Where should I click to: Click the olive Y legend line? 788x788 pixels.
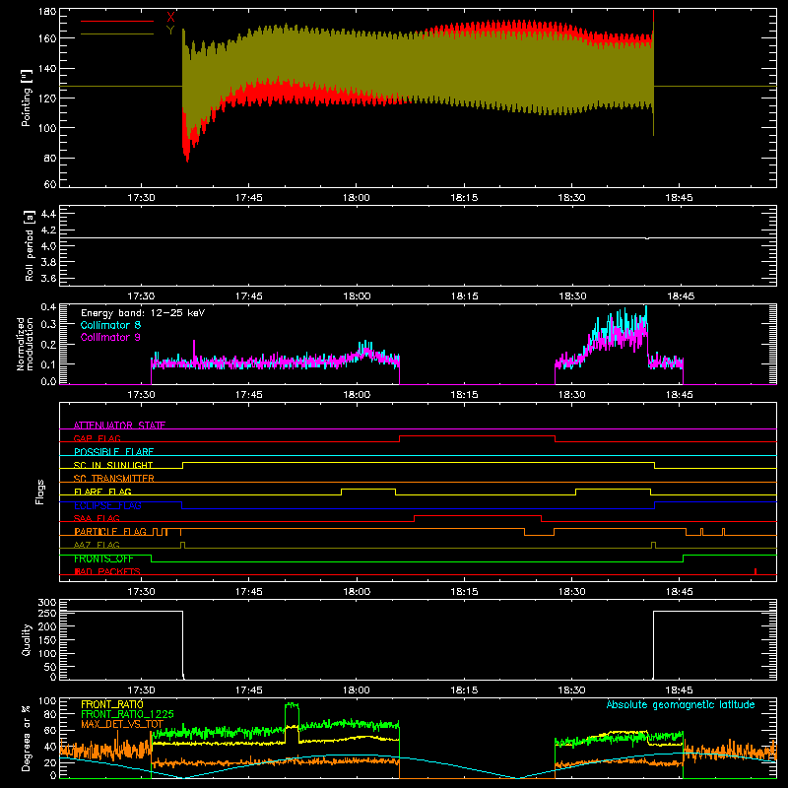117,34
